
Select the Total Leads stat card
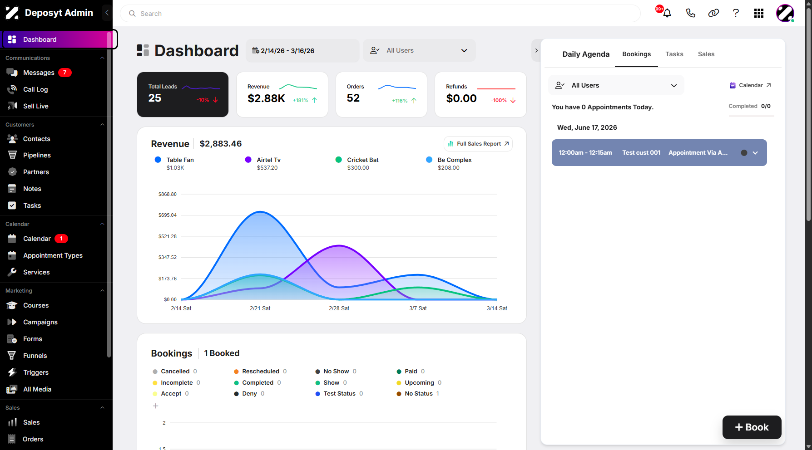tap(183, 94)
